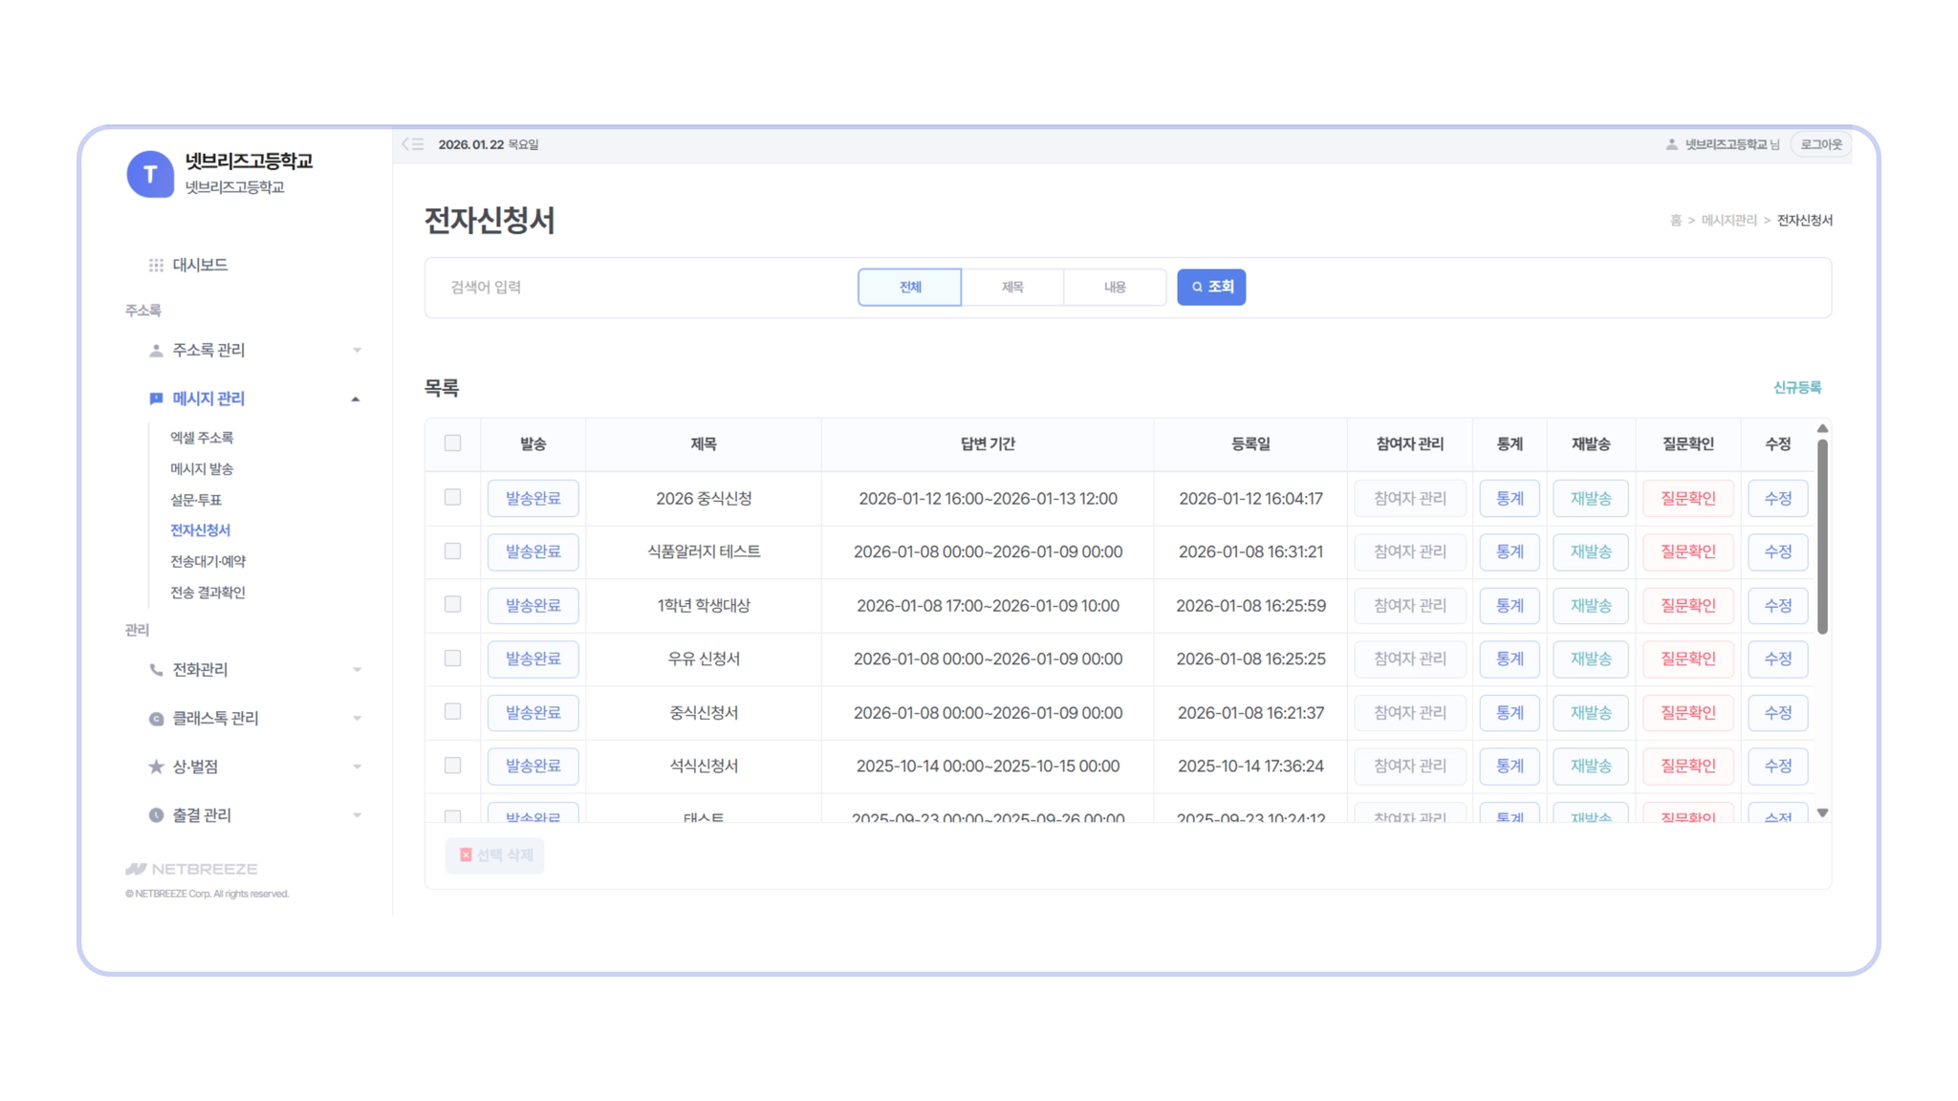The height and width of the screenshot is (1101, 1958).
Task: Open the 설문·투표 submenu item
Action: 196,500
